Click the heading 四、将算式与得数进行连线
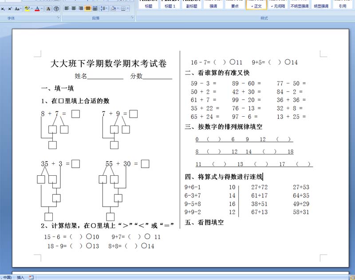The image size is (355, 280). 224,177
